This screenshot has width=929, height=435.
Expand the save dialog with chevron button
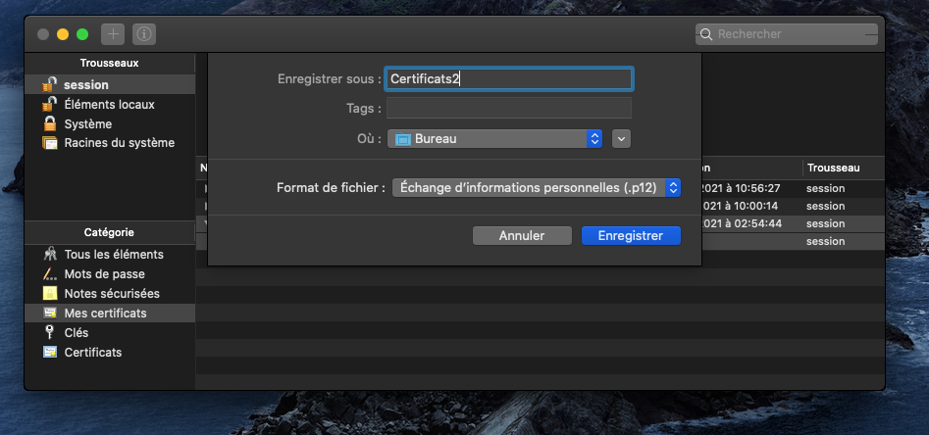pos(621,139)
